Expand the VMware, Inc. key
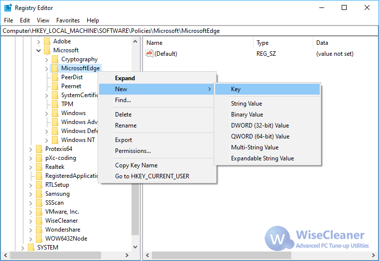This screenshot has width=379, height=261. coord(31,212)
